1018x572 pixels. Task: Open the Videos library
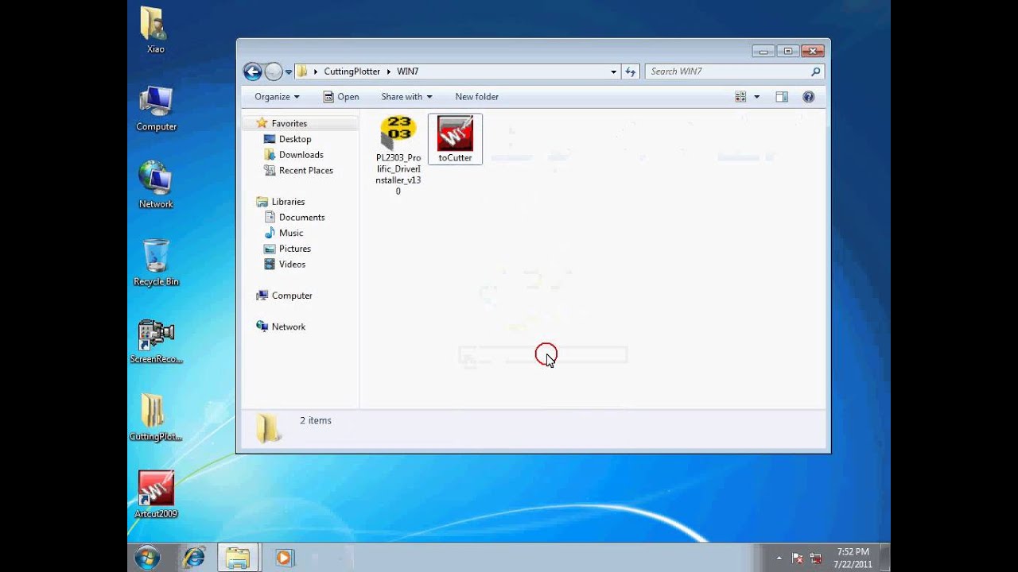click(292, 265)
